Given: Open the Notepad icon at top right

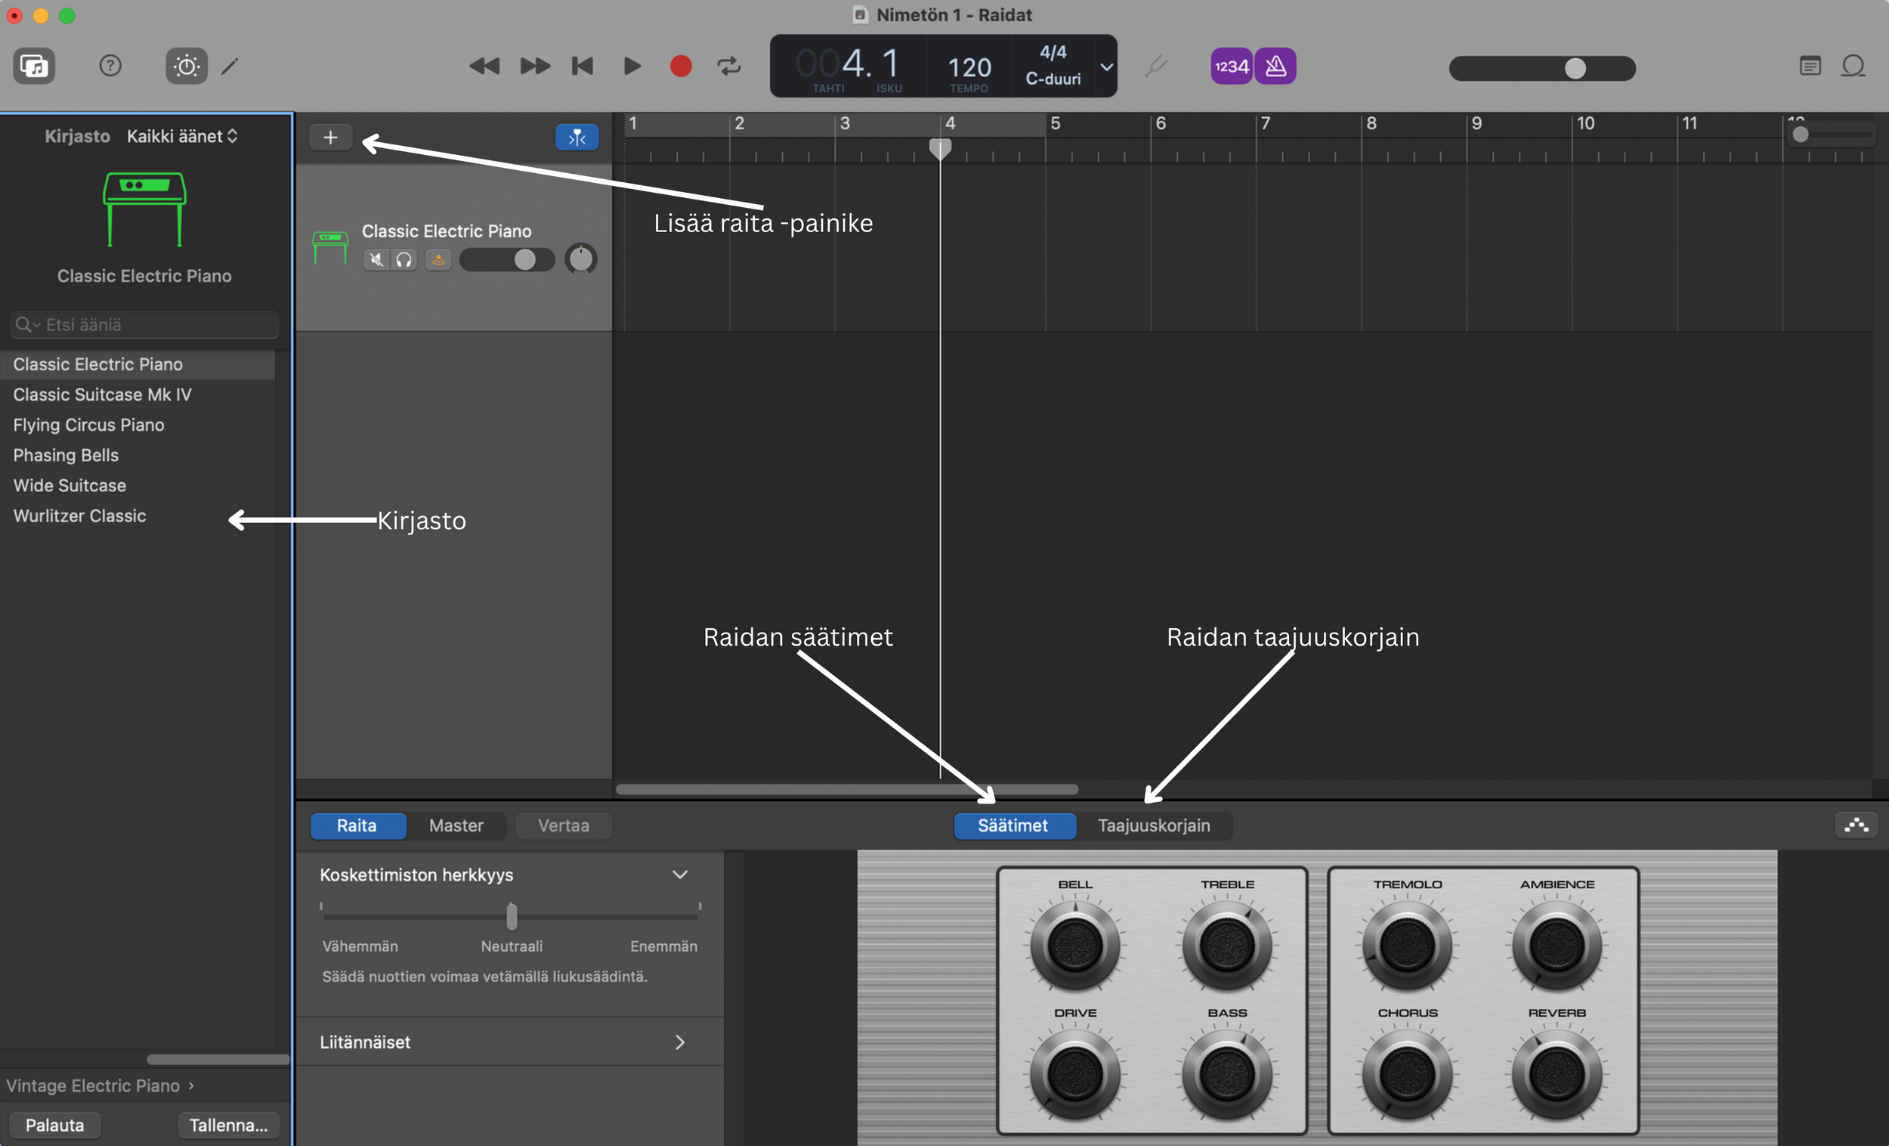Looking at the screenshot, I should tap(1810, 66).
